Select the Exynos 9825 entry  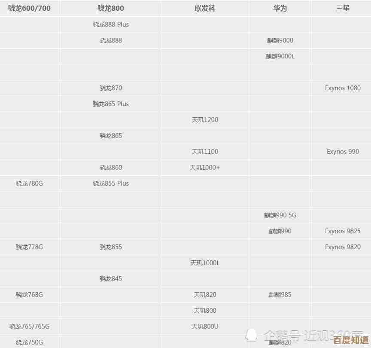coord(342,231)
